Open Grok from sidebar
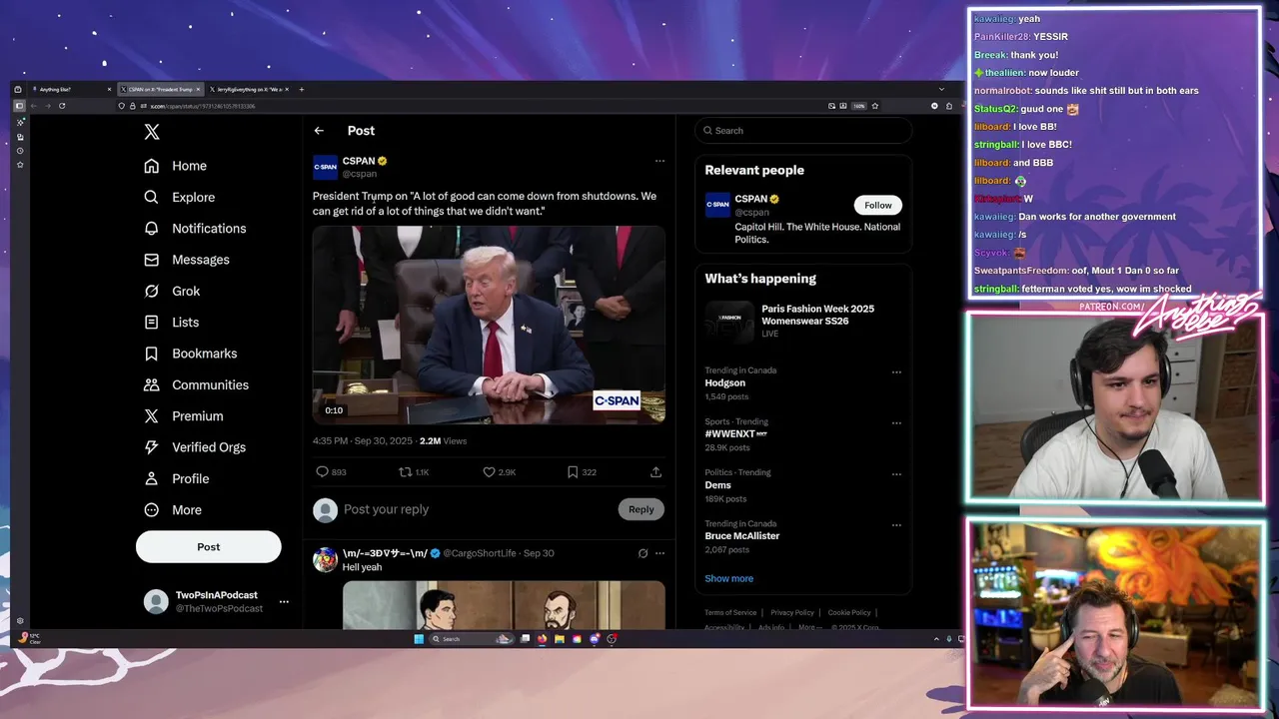This screenshot has height=719, width=1279. click(172, 291)
